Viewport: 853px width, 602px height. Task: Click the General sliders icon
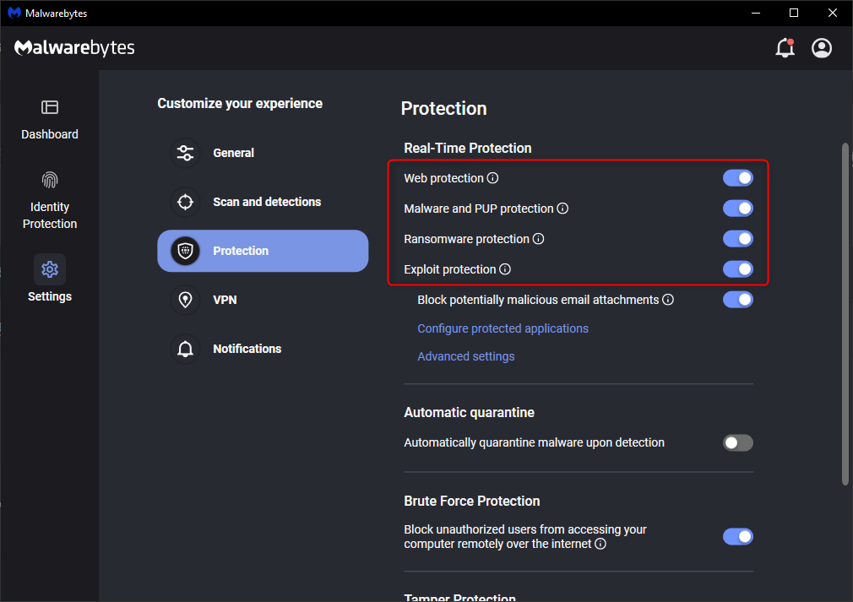tap(185, 153)
